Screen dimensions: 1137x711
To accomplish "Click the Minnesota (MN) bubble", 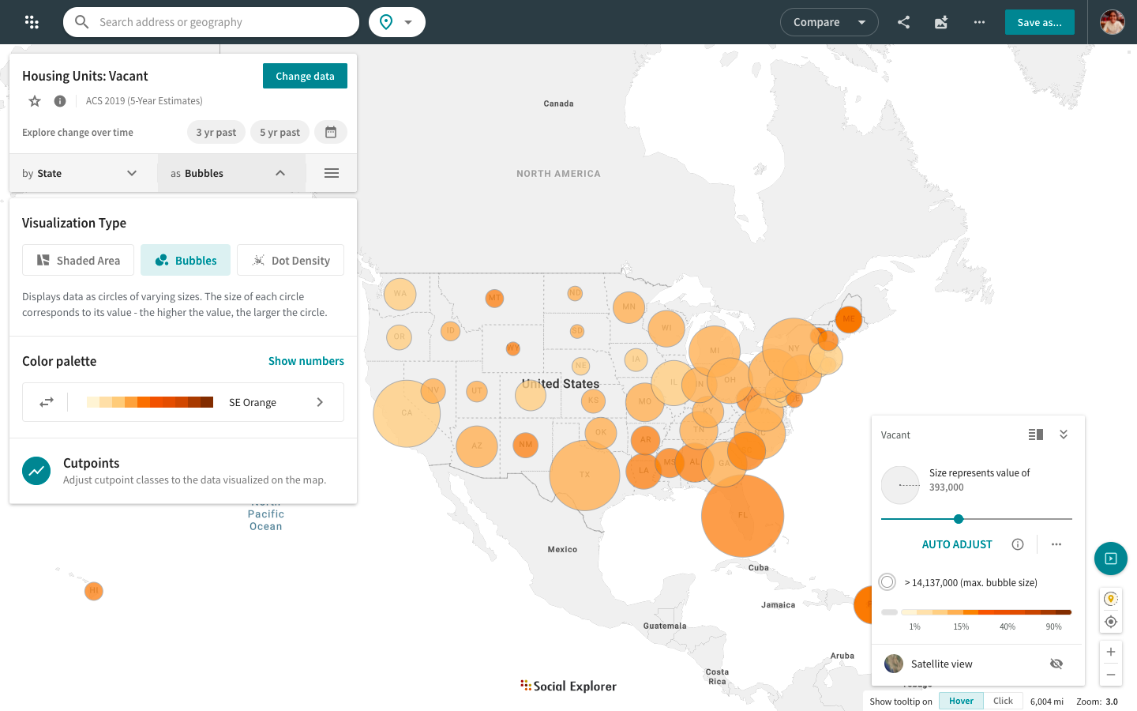I will click(x=629, y=307).
